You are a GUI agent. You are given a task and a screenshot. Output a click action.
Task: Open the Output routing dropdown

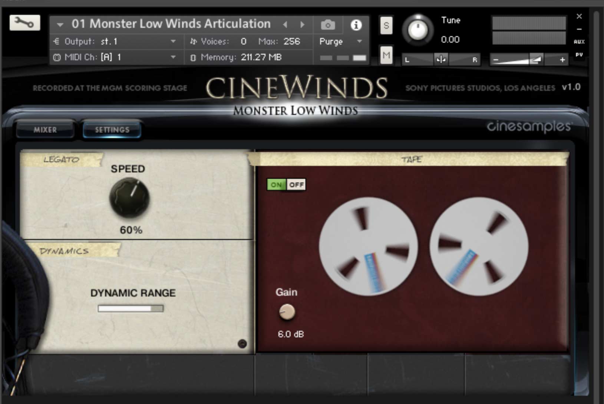coord(173,41)
